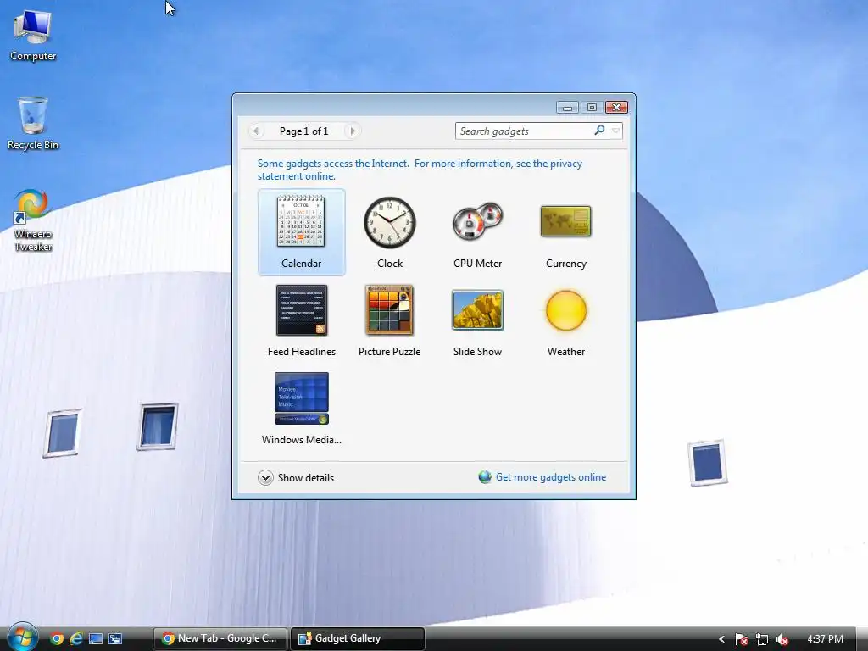868x651 pixels.
Task: Select the Slide Show gadget icon
Action: click(478, 310)
